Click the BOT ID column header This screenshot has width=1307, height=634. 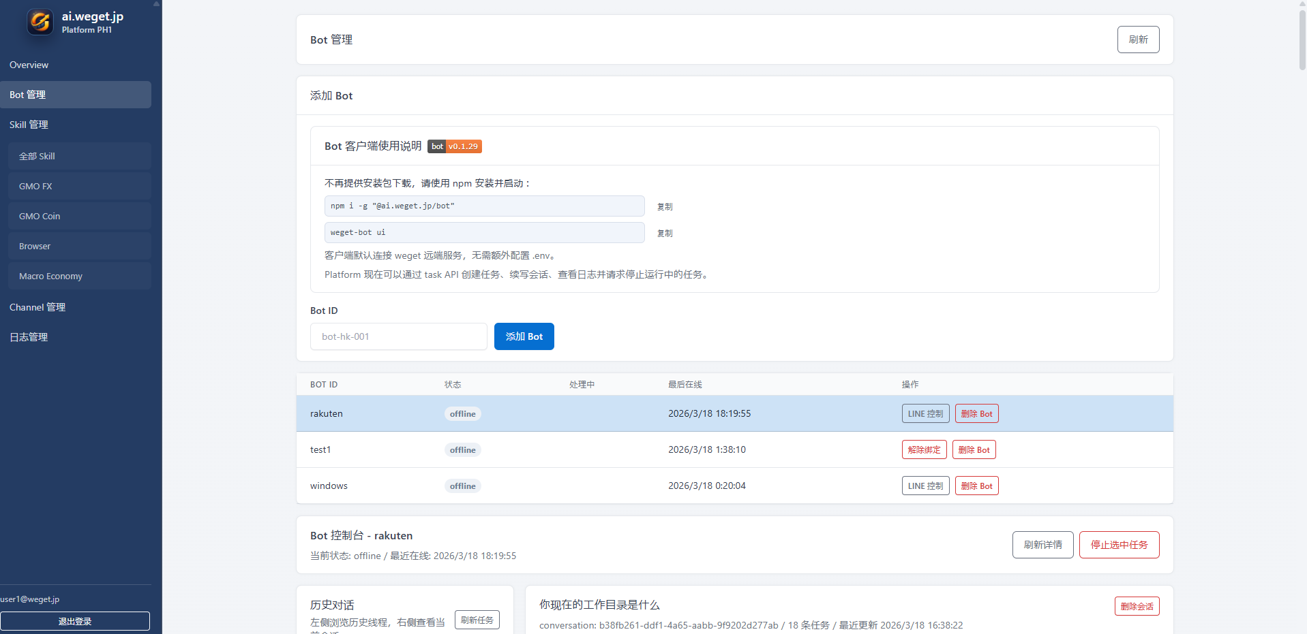click(x=324, y=384)
